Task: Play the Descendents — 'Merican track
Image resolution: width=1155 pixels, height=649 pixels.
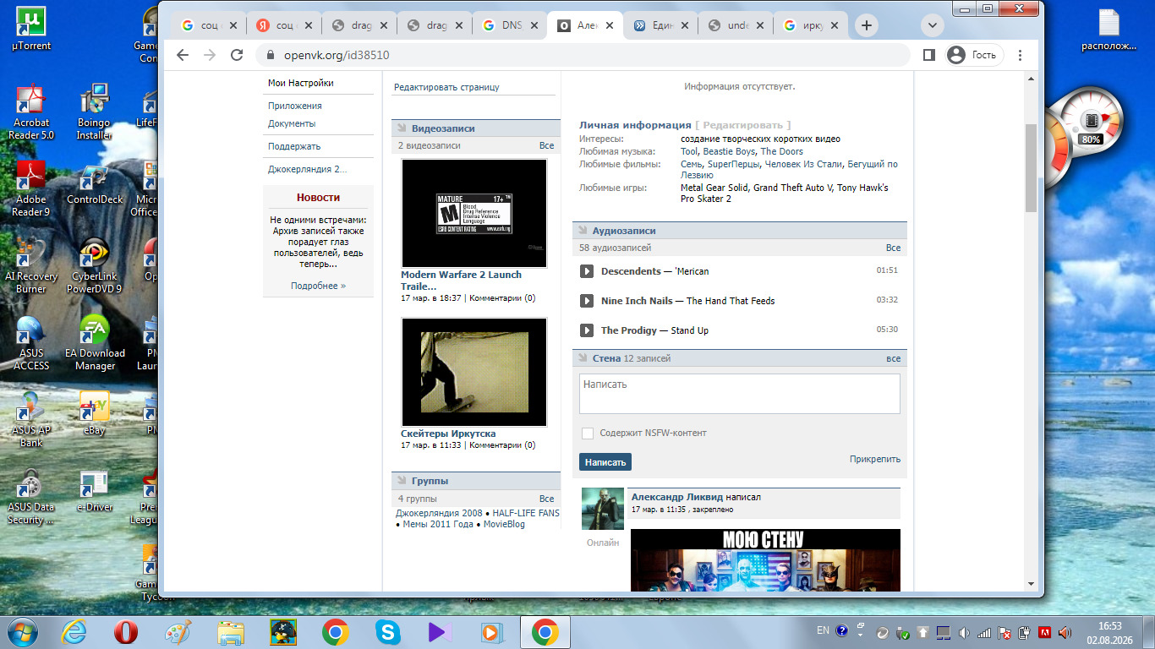Action: [x=587, y=271]
